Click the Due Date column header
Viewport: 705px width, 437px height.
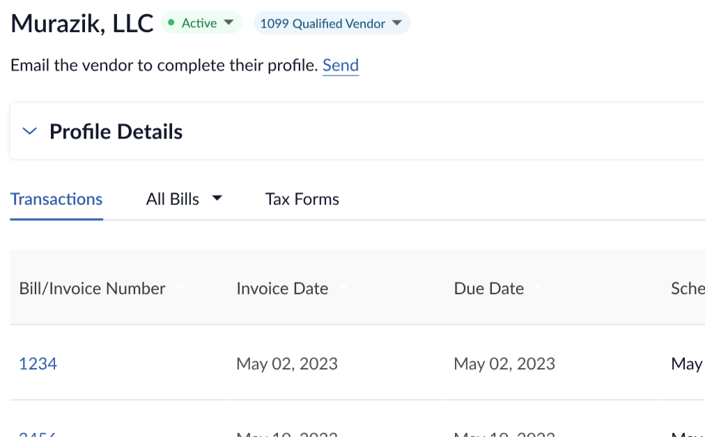point(488,288)
